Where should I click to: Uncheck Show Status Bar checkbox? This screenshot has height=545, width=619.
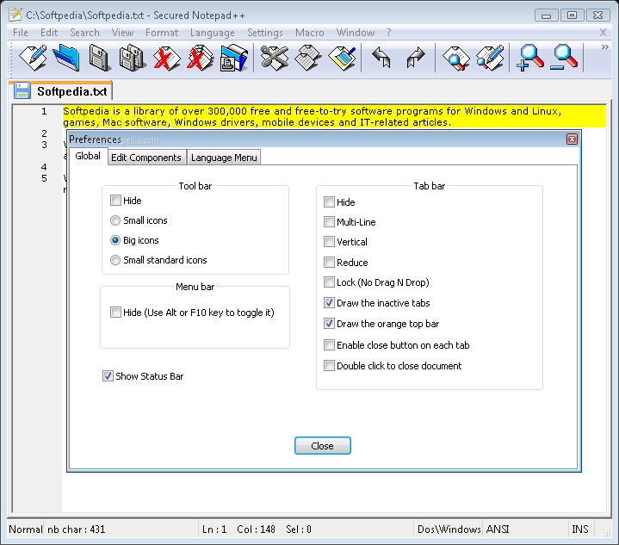pos(108,376)
